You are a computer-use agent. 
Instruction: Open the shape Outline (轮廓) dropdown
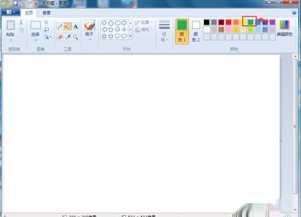[x=144, y=22]
